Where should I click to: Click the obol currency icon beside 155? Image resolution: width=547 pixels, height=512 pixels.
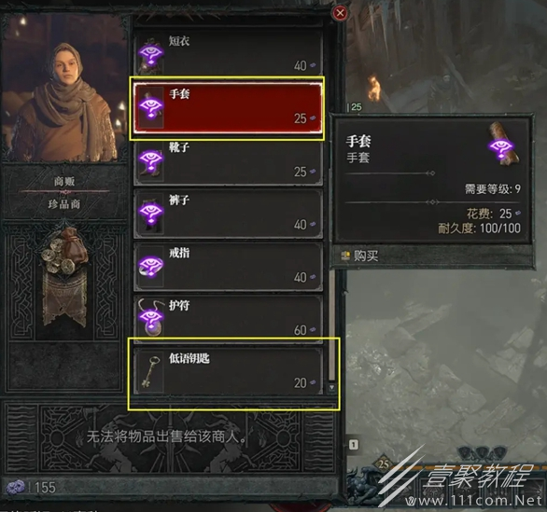coord(16,487)
